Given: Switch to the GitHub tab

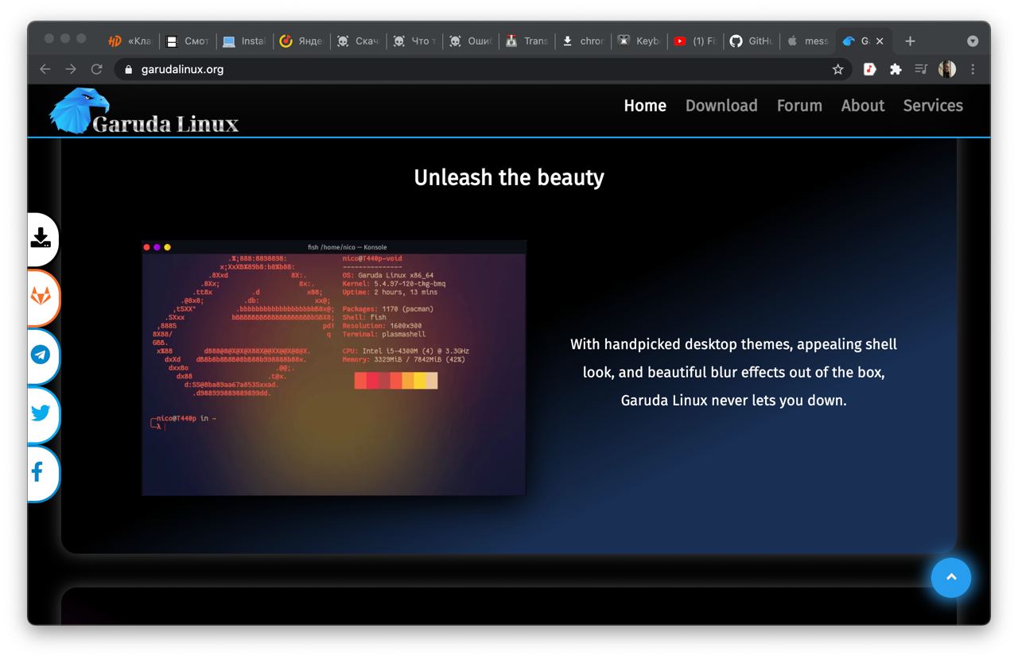Looking at the screenshot, I should click(752, 41).
